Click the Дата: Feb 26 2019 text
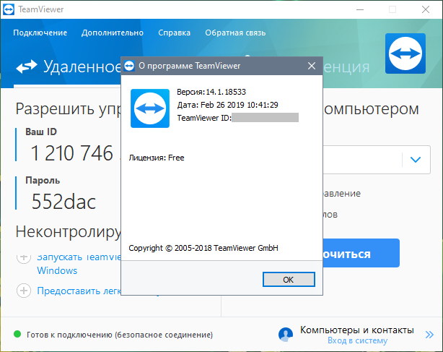This screenshot has height=352, width=443. point(227,105)
